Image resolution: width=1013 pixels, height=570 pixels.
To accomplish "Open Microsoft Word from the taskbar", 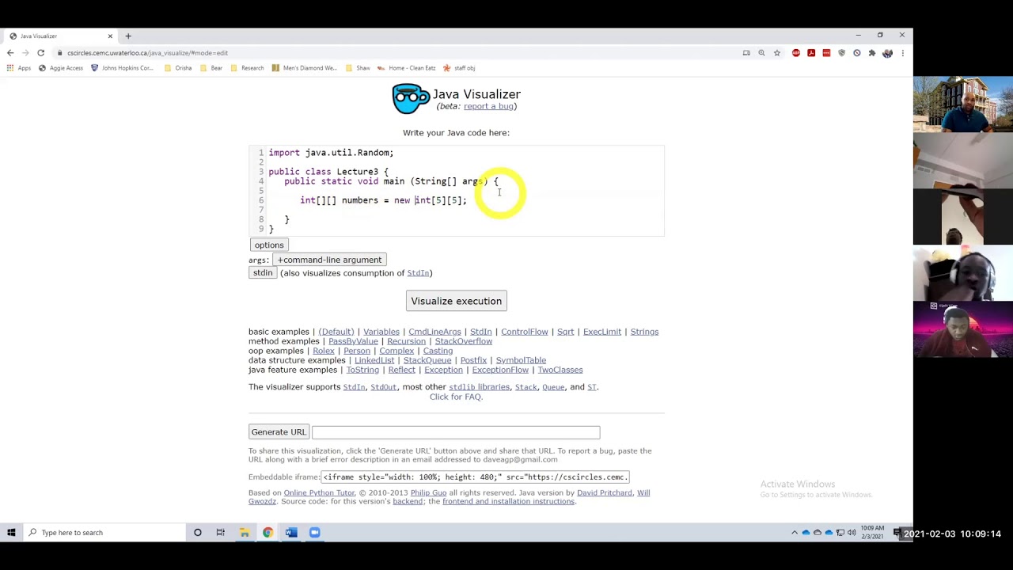I will pyautogui.click(x=291, y=533).
